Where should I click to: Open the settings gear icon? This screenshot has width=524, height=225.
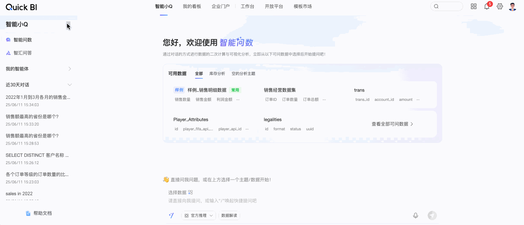tap(499, 7)
